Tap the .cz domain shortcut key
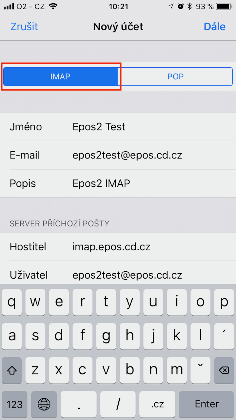The width and height of the screenshot is (236, 420). tap(157, 404)
